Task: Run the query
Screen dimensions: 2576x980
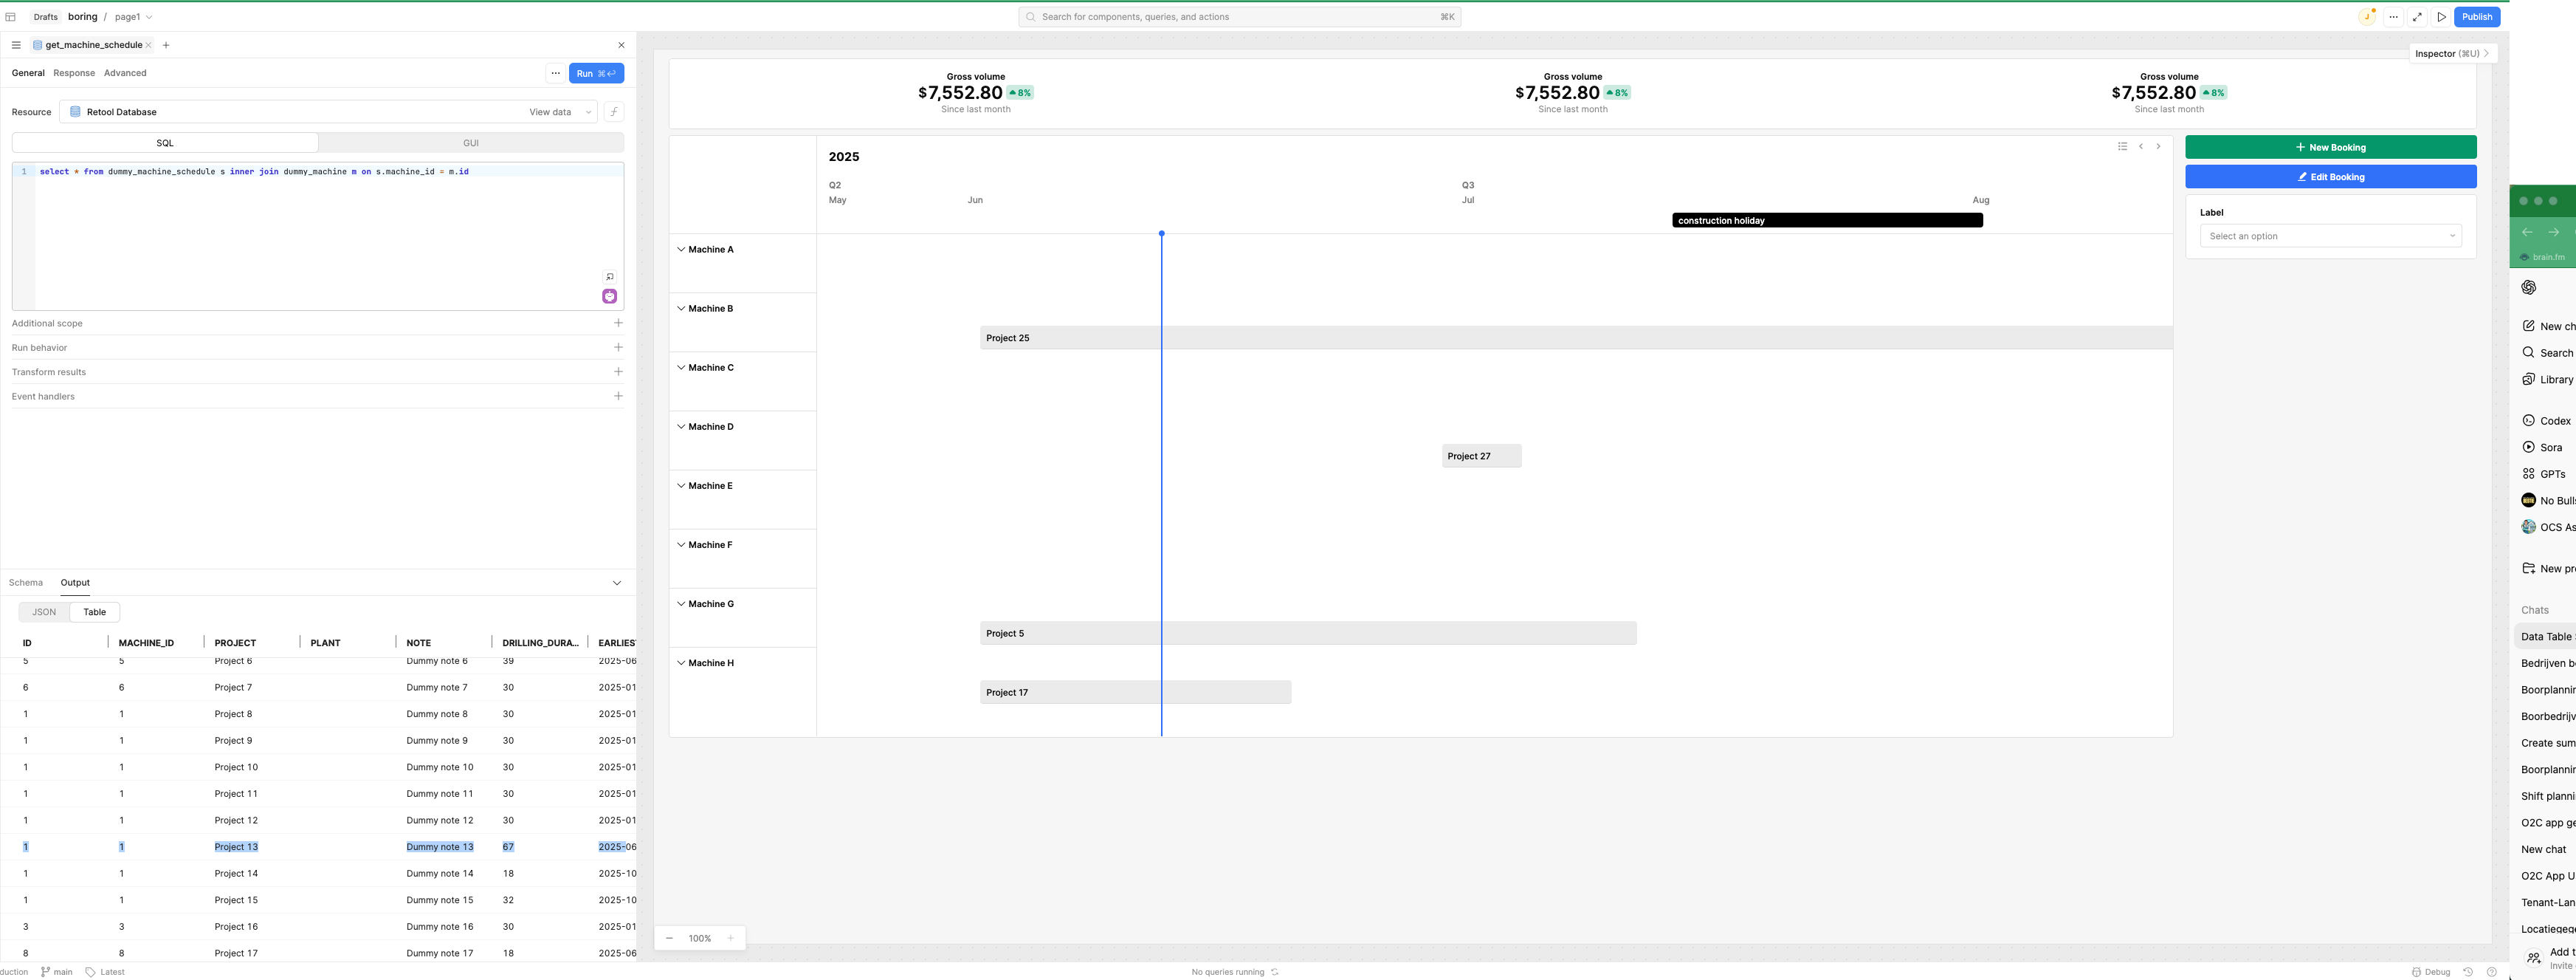Action: 596,73
